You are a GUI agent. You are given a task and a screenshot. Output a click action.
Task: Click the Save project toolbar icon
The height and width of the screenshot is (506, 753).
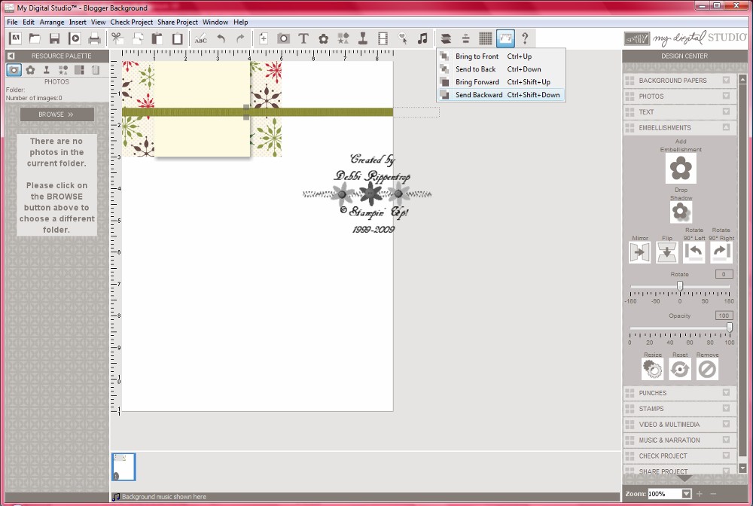tap(54, 38)
